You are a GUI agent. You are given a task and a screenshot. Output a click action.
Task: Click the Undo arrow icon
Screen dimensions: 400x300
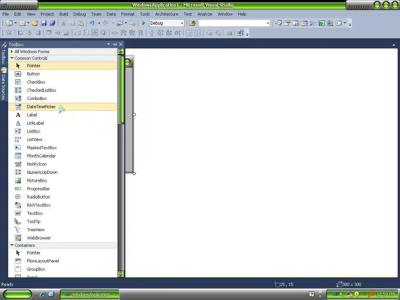tap(92, 23)
